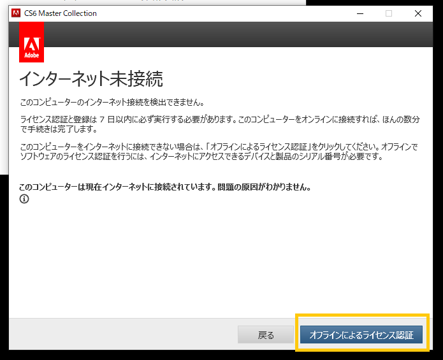Click the paragraph starting このコンピューターをインターネットに接続できない場合は

point(219,152)
